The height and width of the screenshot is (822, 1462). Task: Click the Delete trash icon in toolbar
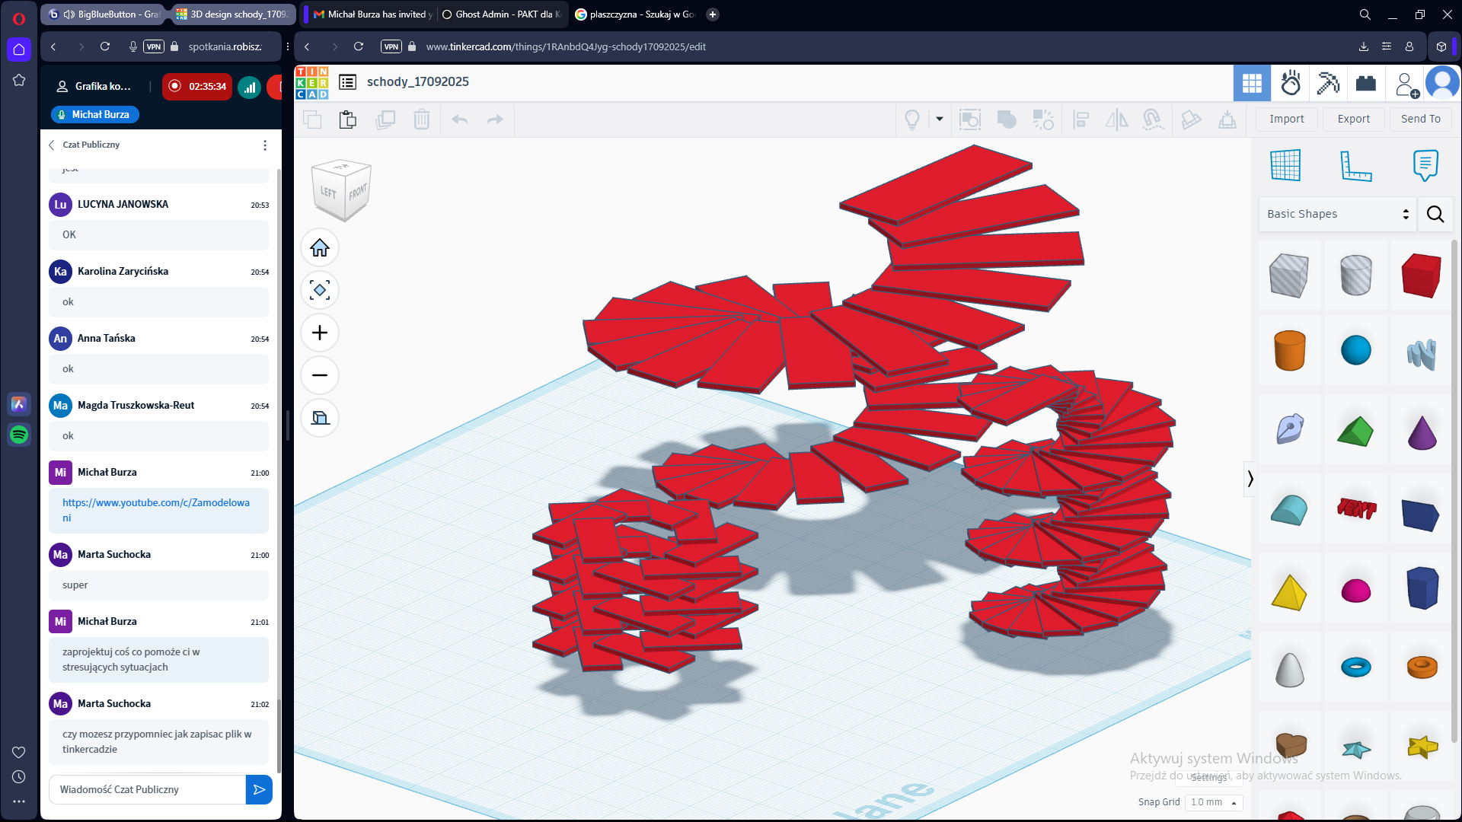[421, 119]
